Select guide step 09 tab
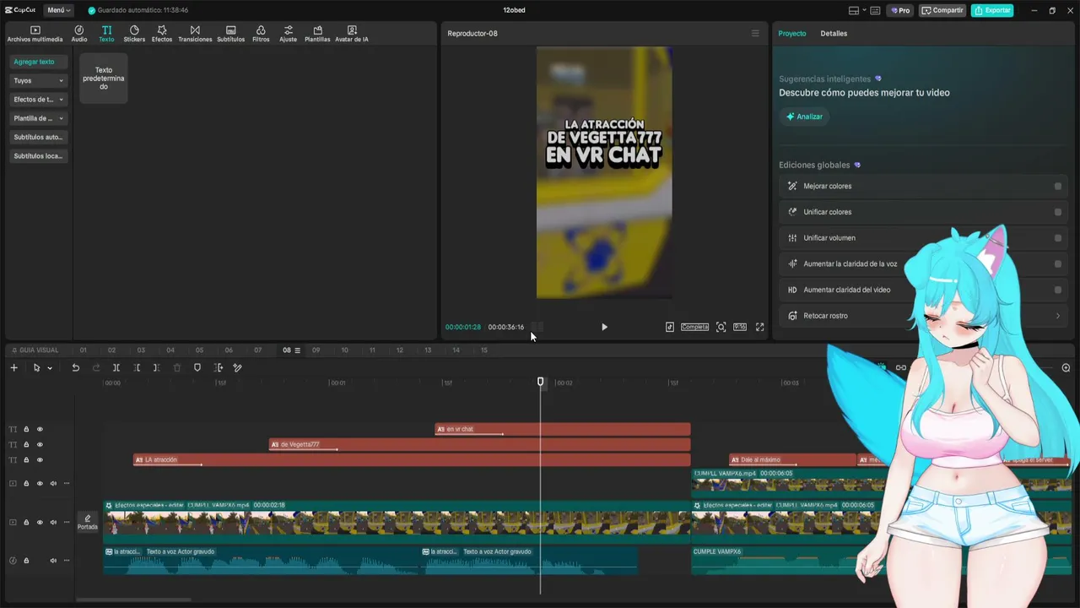This screenshot has width=1080, height=608. 316,350
